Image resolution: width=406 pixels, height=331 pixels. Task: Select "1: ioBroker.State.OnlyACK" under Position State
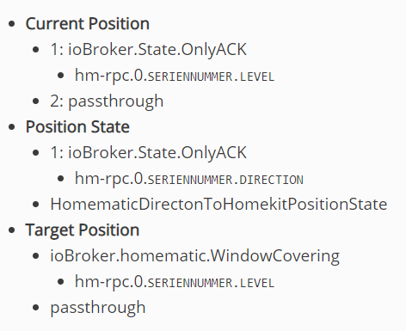149,152
